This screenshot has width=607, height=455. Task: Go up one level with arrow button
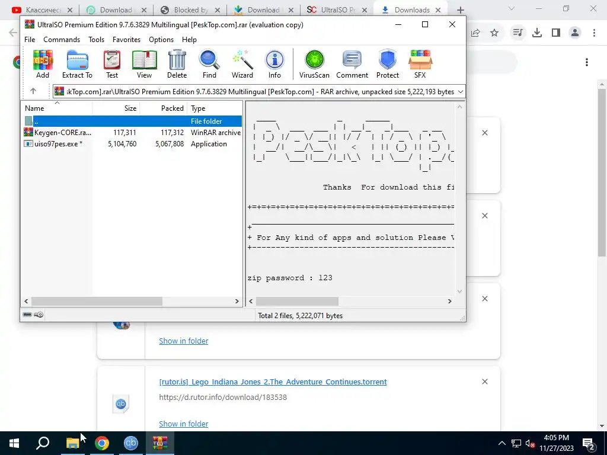pos(33,91)
